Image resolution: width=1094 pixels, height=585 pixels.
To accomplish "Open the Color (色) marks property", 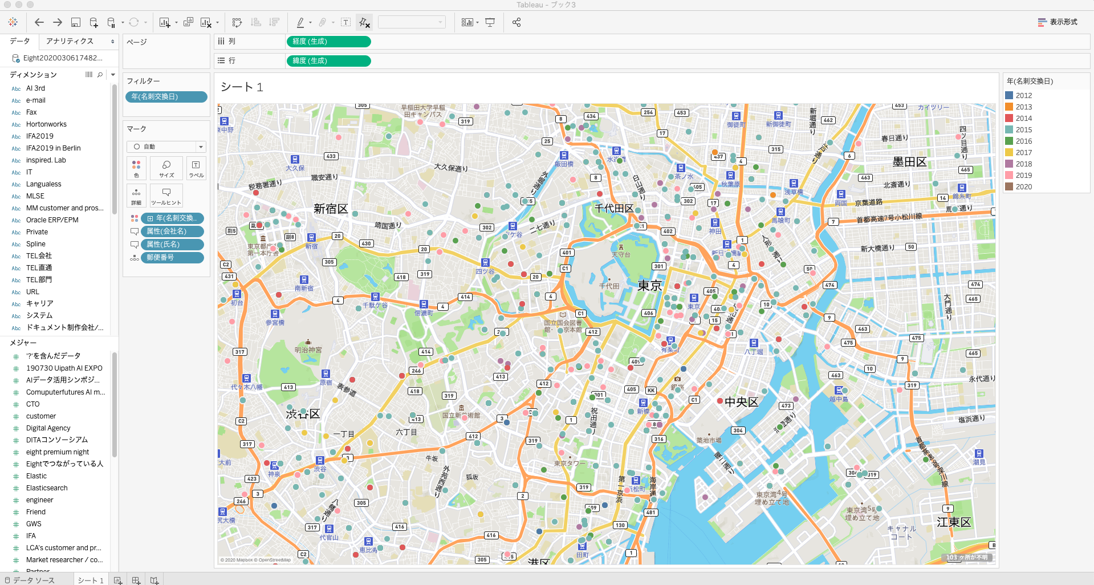I will point(136,168).
